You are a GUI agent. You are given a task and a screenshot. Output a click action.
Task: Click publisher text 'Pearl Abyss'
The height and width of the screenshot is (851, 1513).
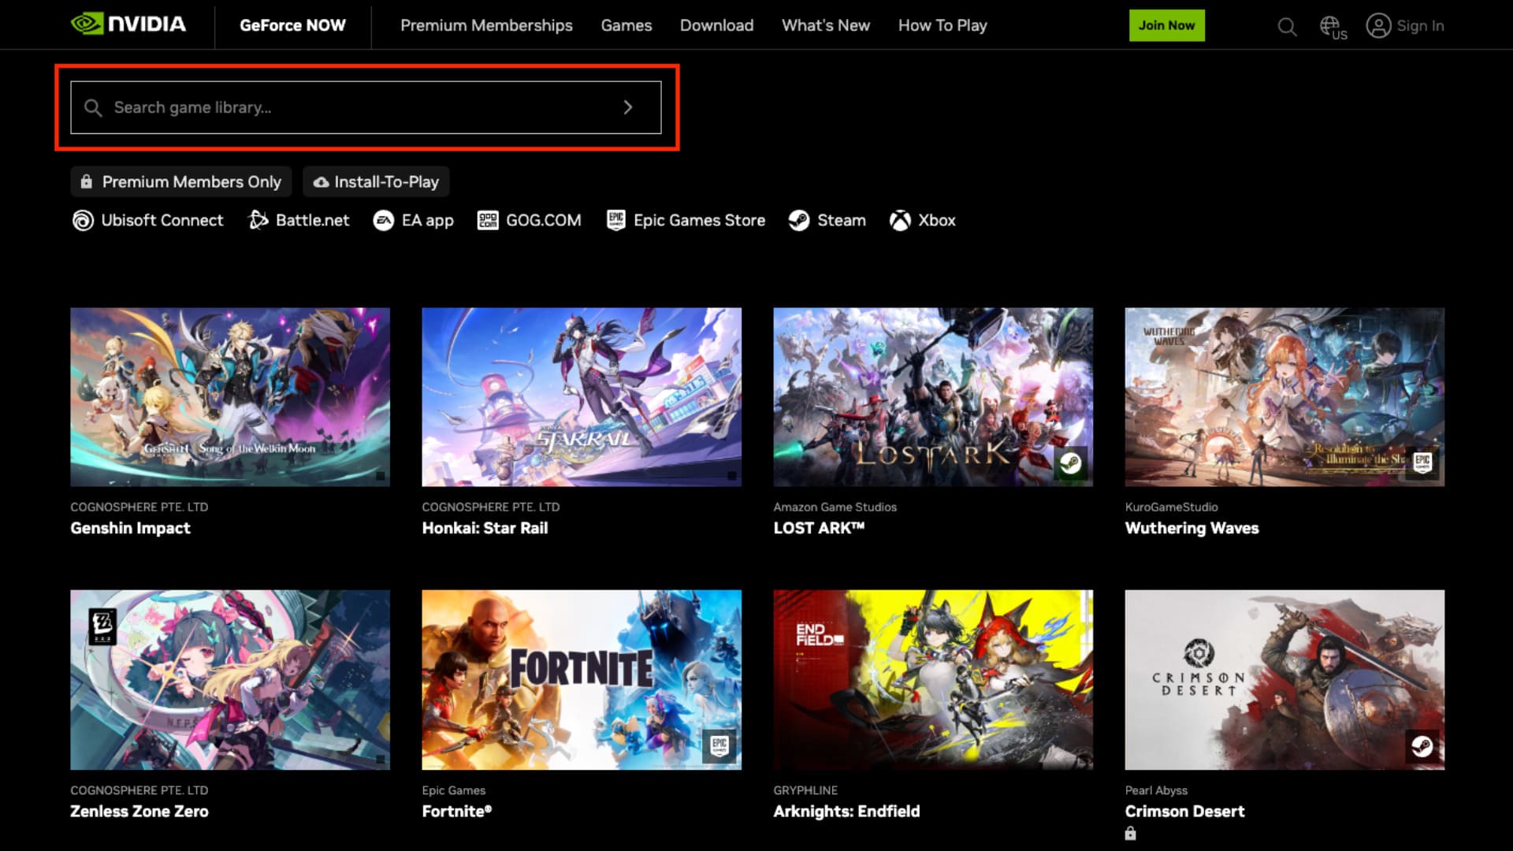click(1156, 790)
